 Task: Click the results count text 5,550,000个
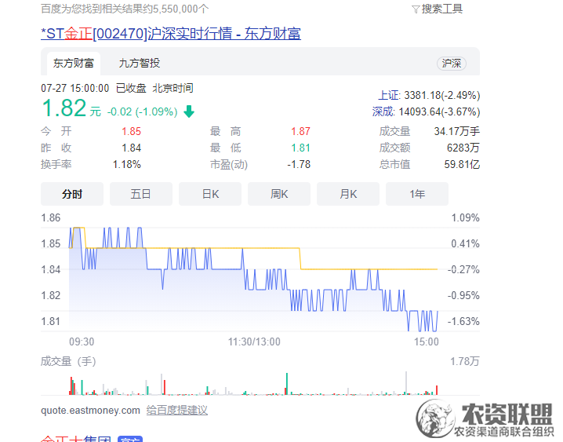point(181,9)
